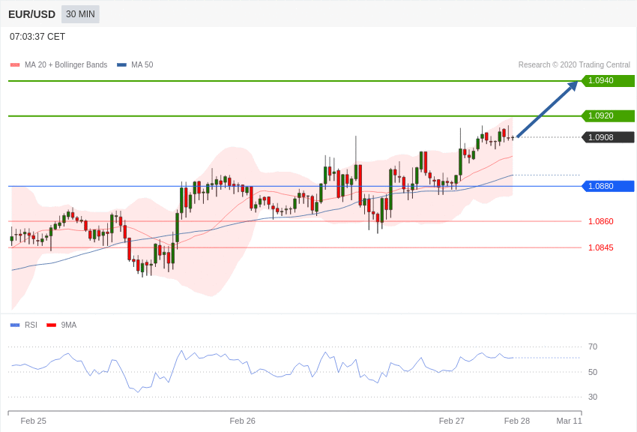
Task: Click the RSI 30 level label
Action: [593, 397]
